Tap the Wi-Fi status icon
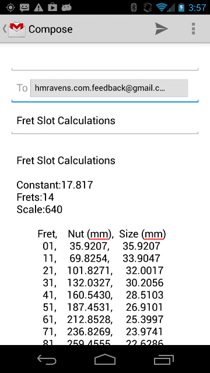This screenshot has width=210, height=373. [162, 8]
